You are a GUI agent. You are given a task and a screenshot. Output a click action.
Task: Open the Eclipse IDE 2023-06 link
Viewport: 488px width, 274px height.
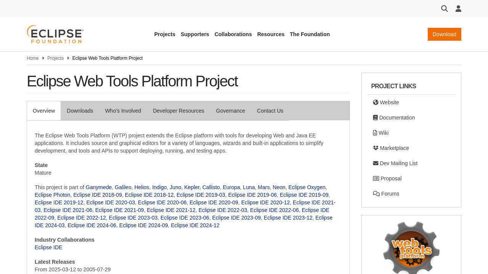185,218
